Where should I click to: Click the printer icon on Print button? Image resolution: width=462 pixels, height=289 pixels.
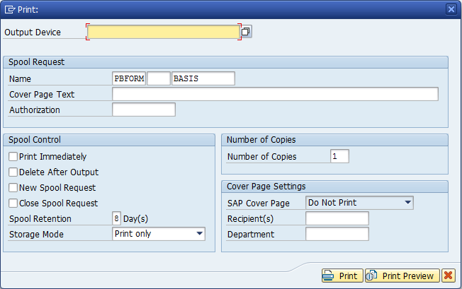(328, 276)
